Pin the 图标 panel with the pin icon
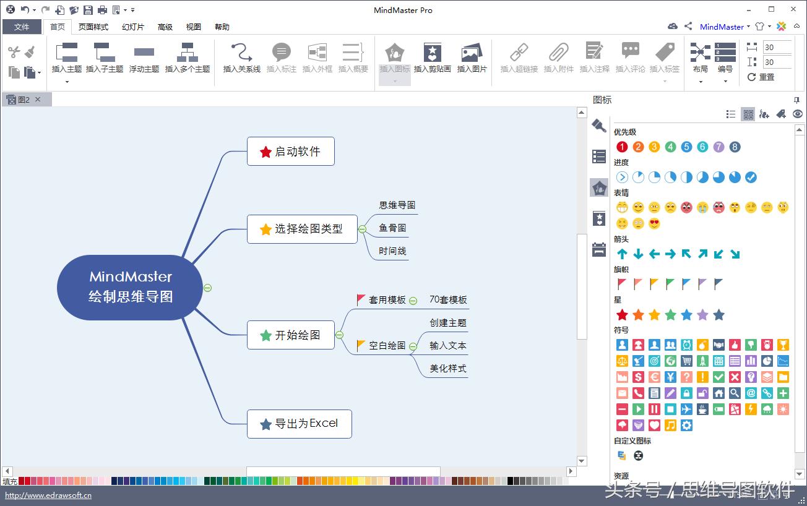Viewport: 807px width, 506px height. click(x=797, y=100)
